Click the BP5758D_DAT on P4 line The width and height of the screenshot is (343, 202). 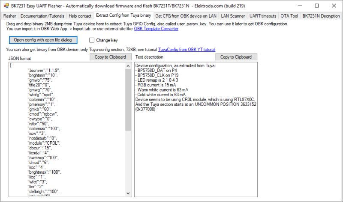click(156, 70)
